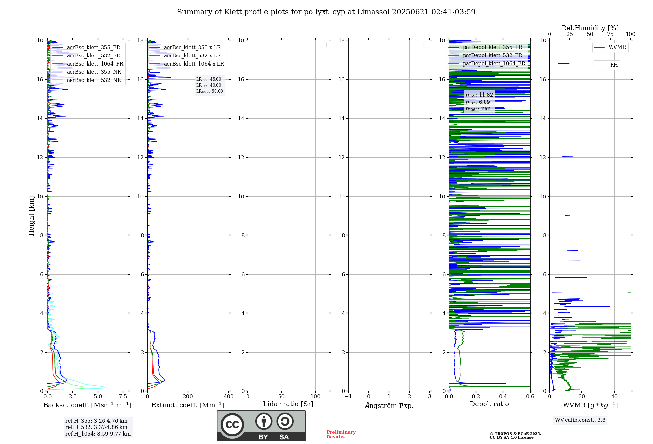Select legend entry aerBsc_klett_532_NR
Viewport: 653px width, 444px height.
coord(87,80)
